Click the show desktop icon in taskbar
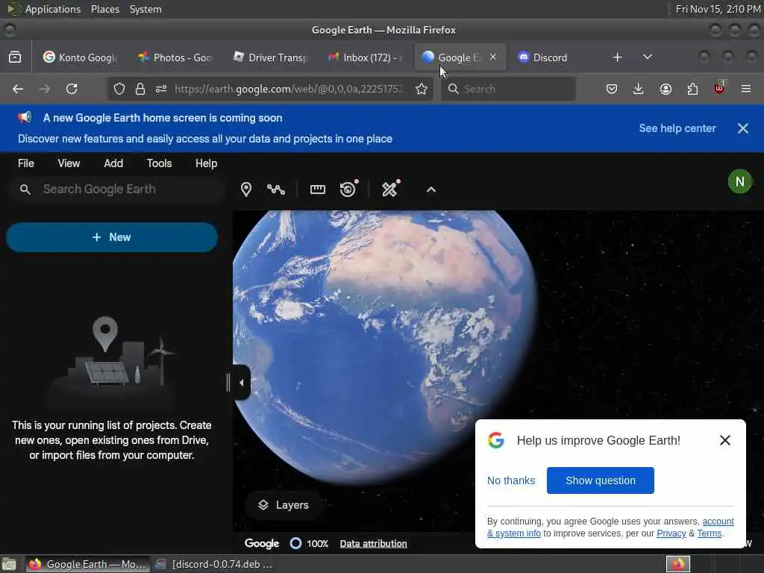 point(9,564)
